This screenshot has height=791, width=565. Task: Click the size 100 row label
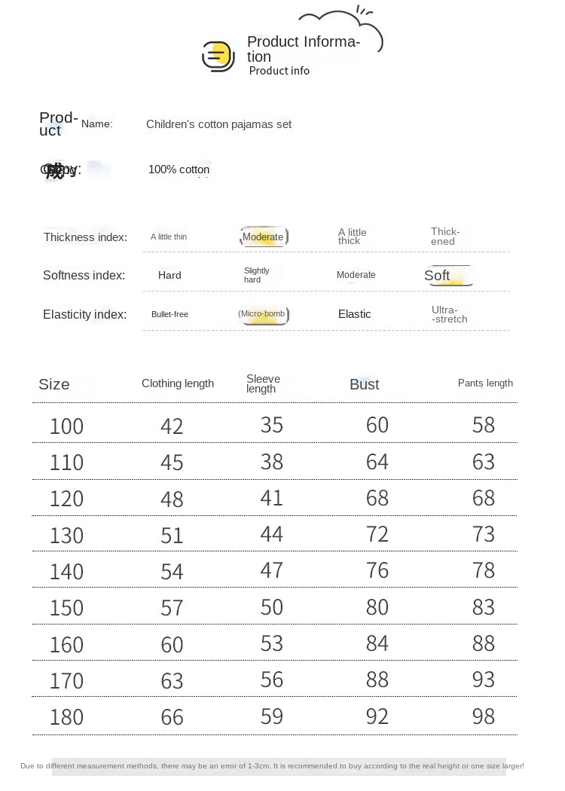point(66,426)
